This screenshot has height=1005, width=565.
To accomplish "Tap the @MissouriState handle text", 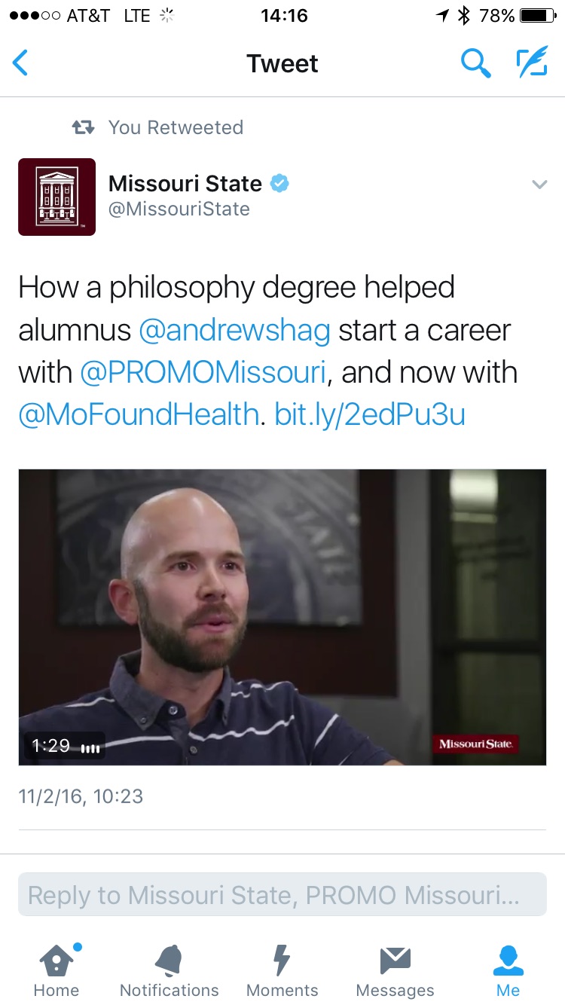I will tap(179, 209).
